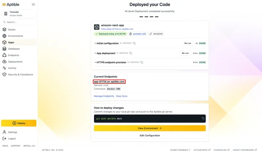Click the hamburger menu icon beside Aptible logo
The image size is (262, 151).
33,5
